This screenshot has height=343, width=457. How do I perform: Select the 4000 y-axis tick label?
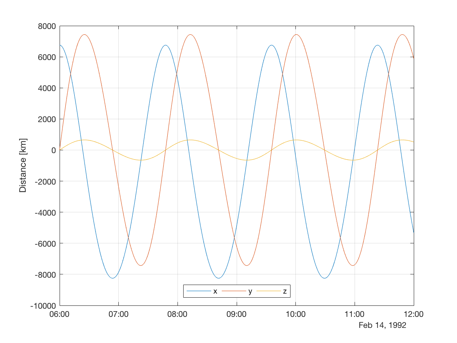tap(47, 88)
